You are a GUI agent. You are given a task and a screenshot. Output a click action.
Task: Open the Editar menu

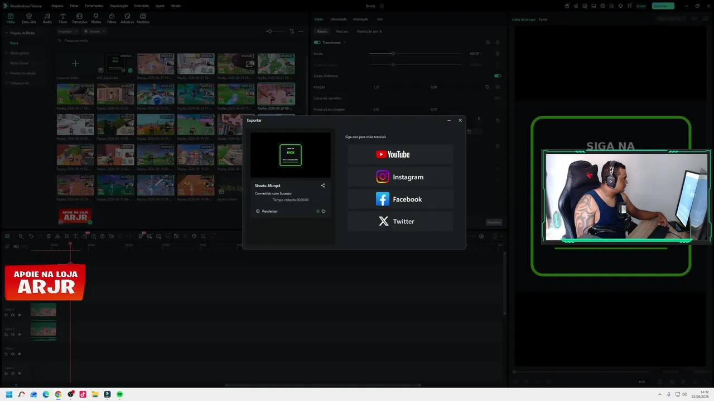(74, 6)
